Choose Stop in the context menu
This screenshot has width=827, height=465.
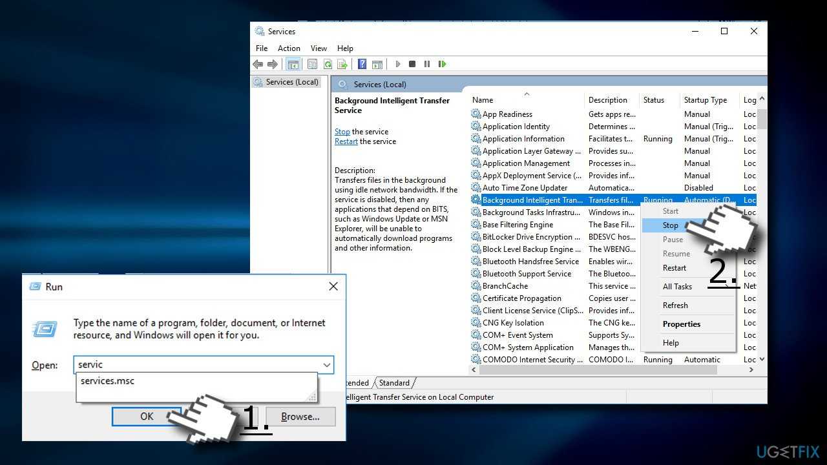coord(670,225)
